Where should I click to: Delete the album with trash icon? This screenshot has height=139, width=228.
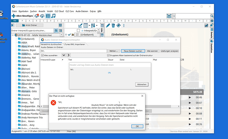coord(113,25)
